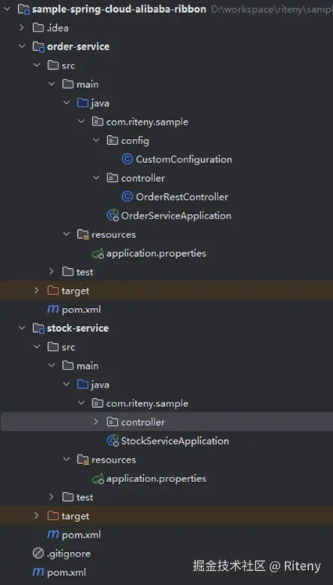This screenshot has width=333, height=585.
Task: Collapse the order-service module node
Action: 22,47
